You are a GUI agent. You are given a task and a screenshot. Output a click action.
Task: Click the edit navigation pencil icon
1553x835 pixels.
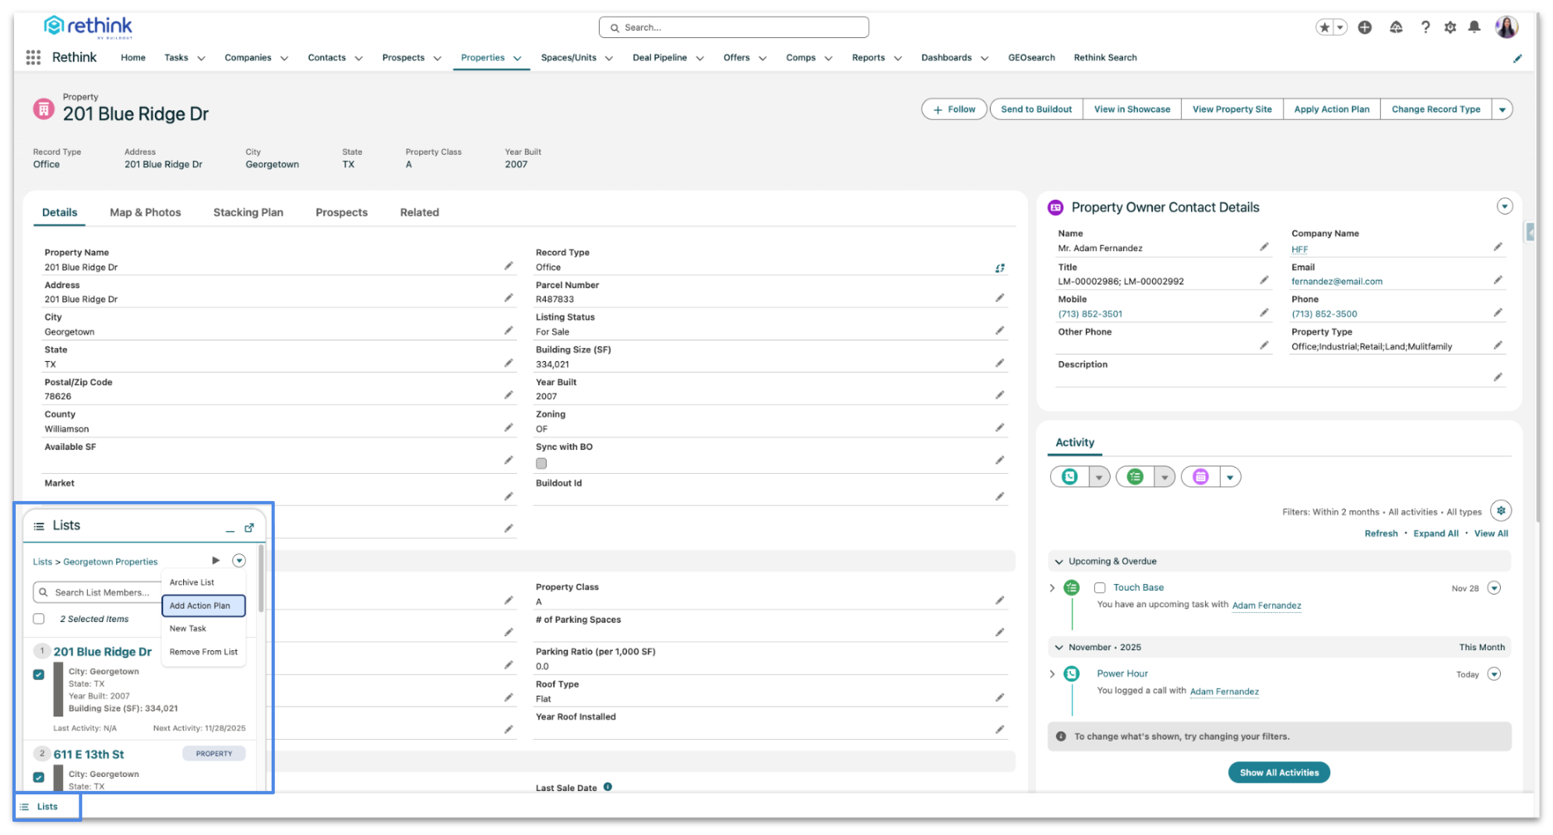(x=1517, y=58)
